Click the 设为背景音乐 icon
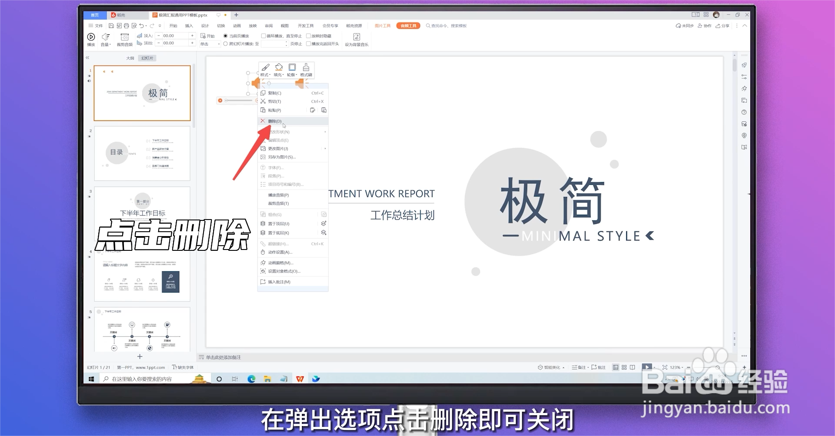 coord(357,37)
